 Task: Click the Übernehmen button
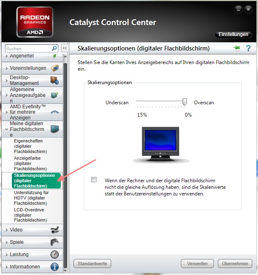235,264
